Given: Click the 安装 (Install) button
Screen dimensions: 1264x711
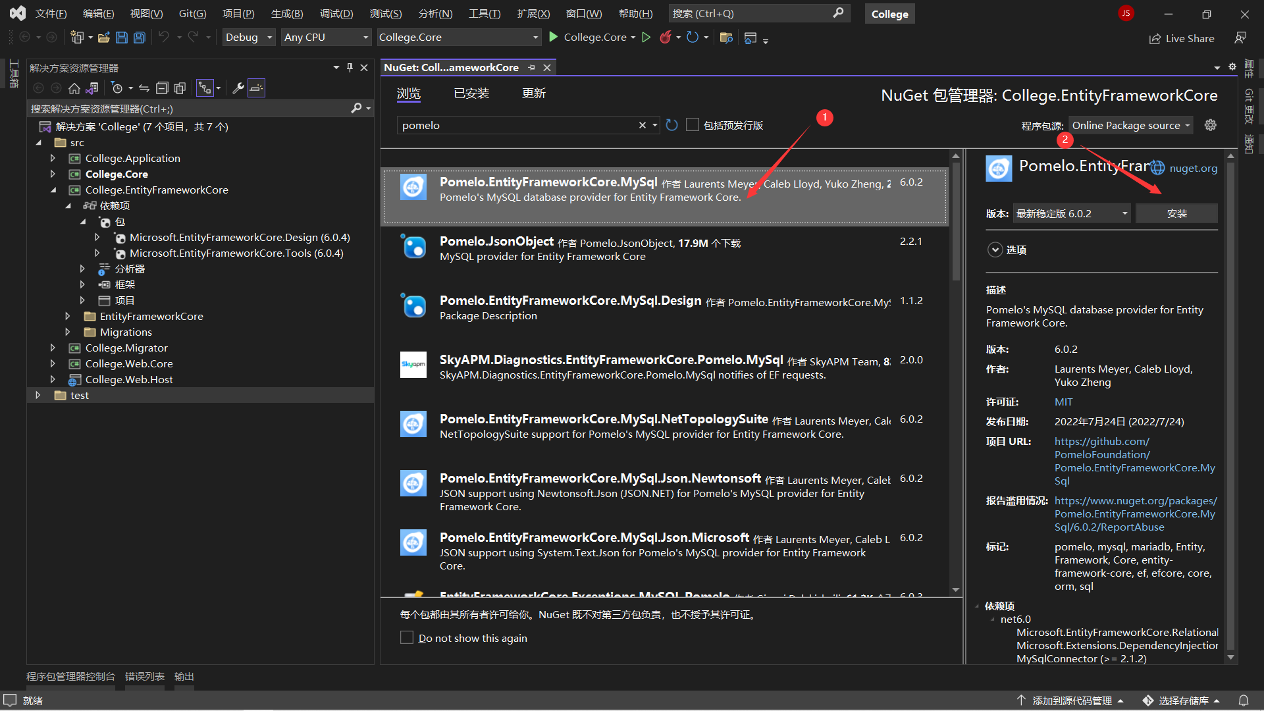Looking at the screenshot, I should 1176,213.
